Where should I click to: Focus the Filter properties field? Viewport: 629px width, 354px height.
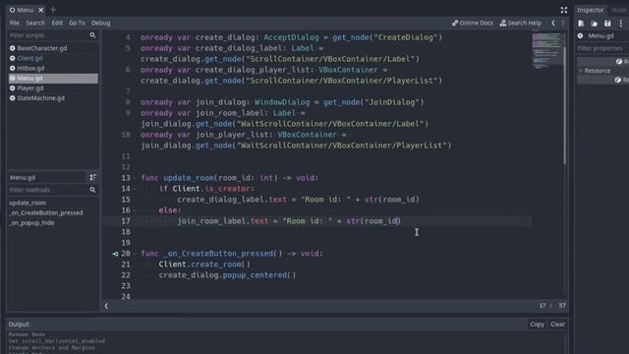click(x=602, y=48)
